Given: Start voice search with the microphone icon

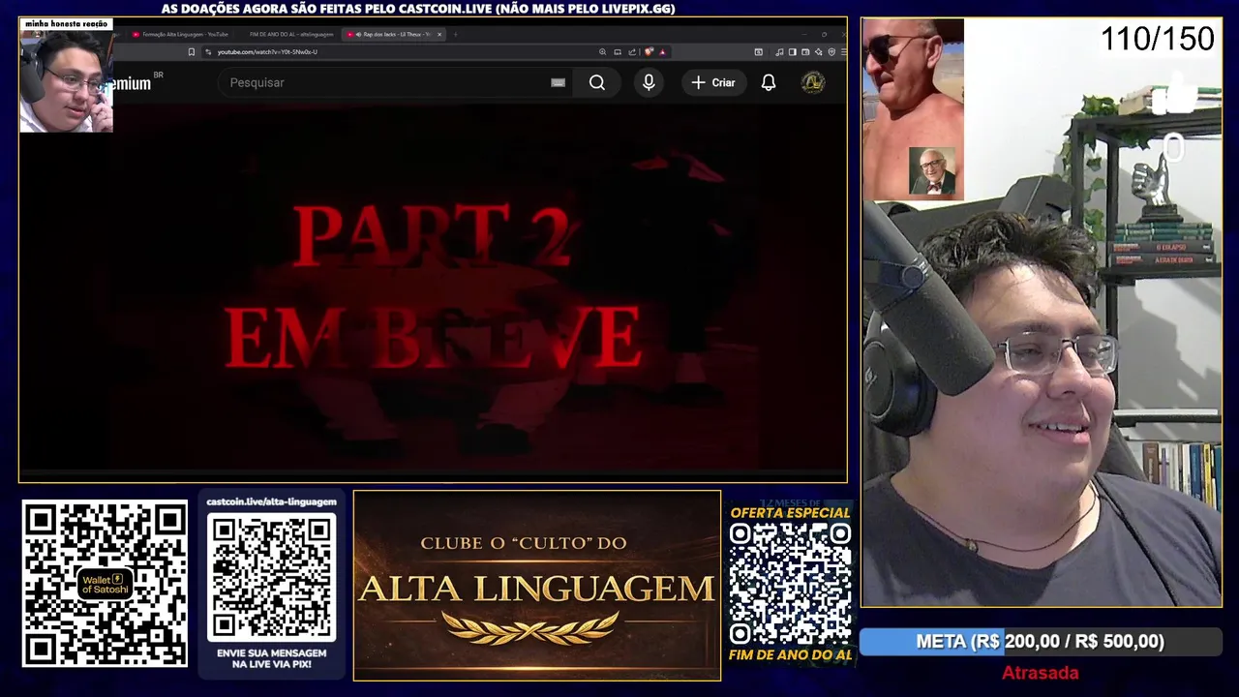Looking at the screenshot, I should (649, 82).
